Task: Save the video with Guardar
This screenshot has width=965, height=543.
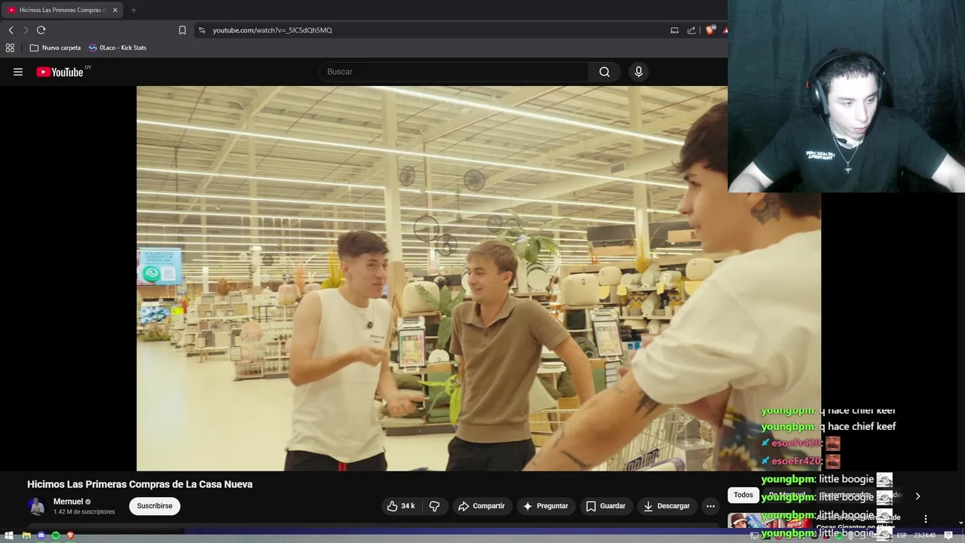Action: tap(606, 506)
